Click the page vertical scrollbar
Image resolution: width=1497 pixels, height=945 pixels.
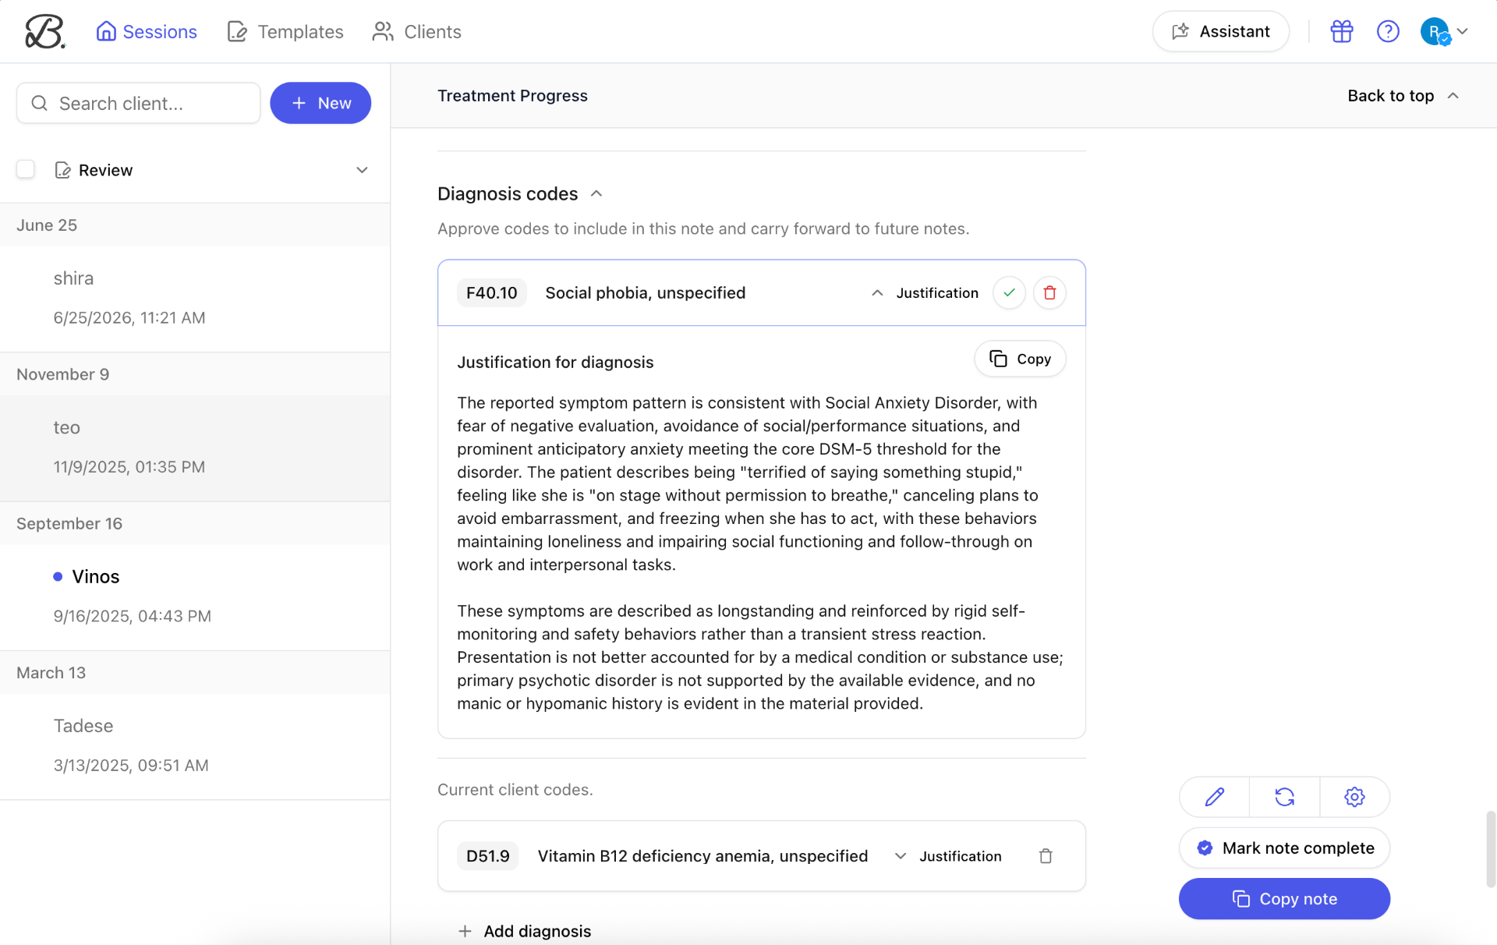pyautogui.click(x=1491, y=848)
